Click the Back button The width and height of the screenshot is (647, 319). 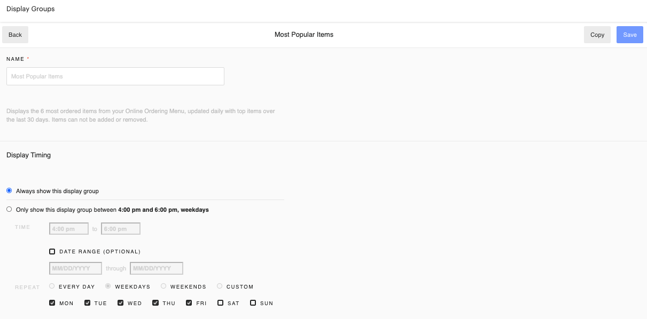coord(15,35)
